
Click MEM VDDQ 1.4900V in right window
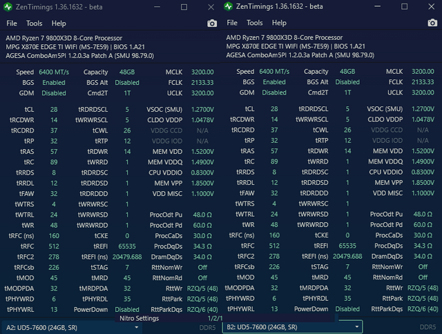423,161
